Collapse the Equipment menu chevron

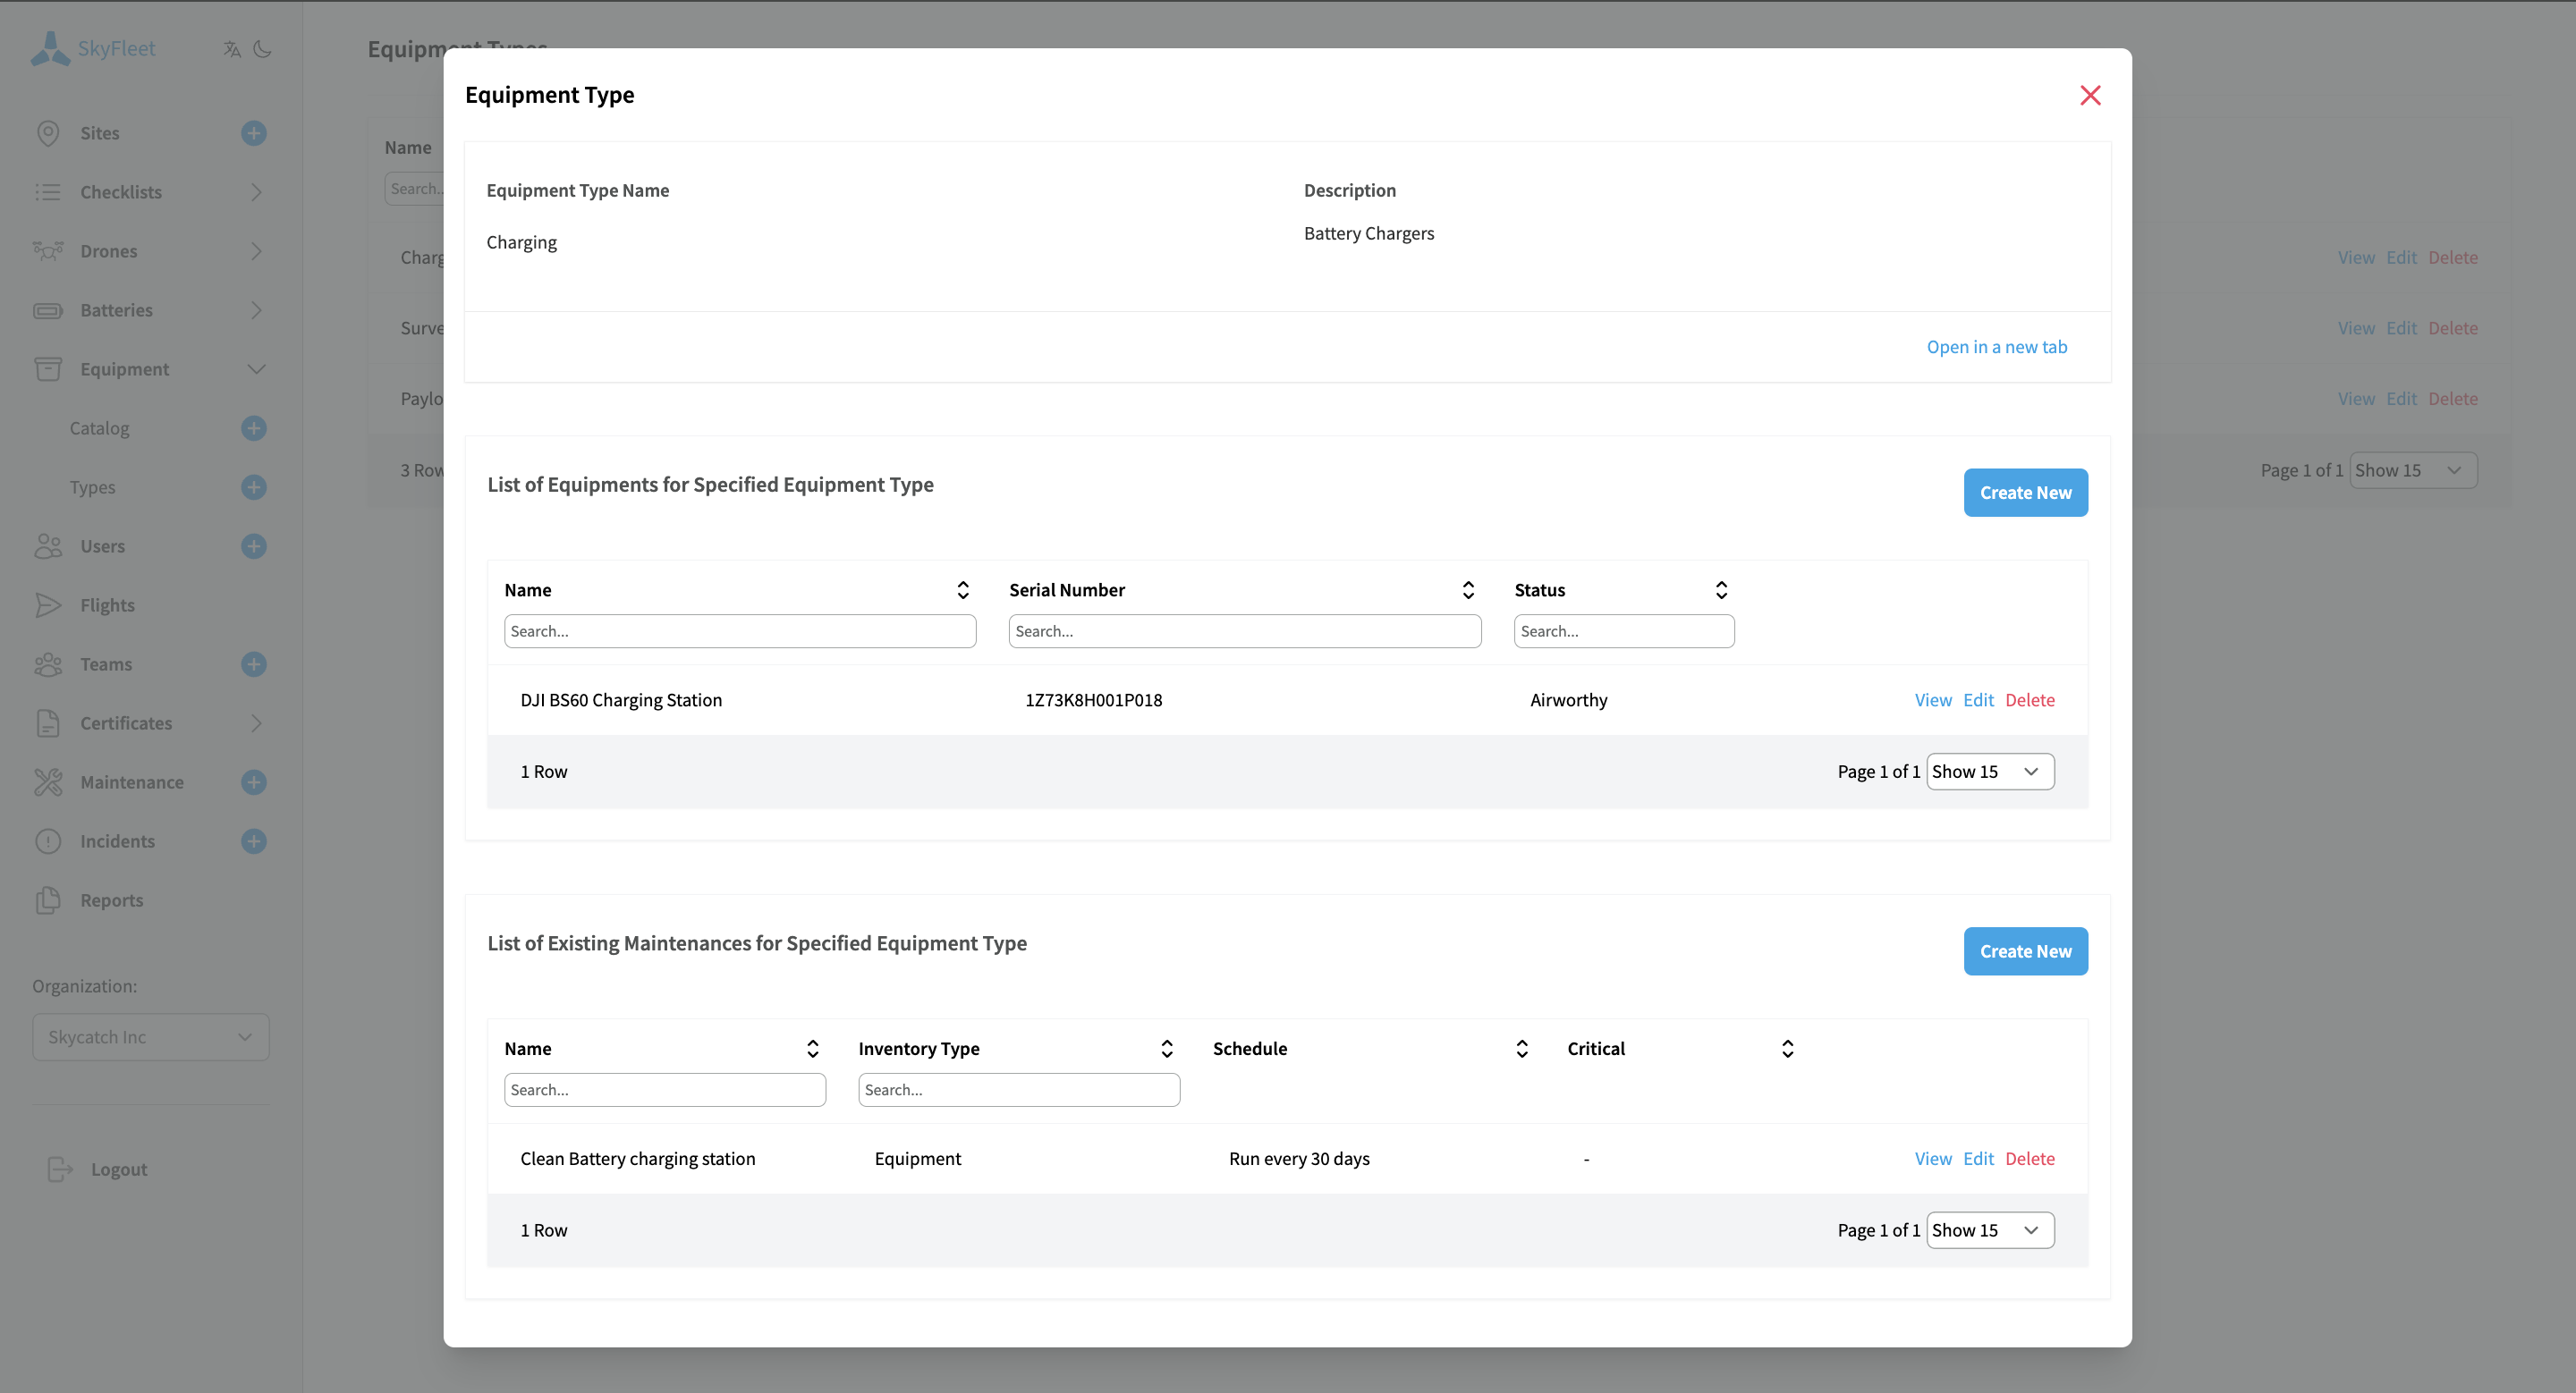click(x=256, y=368)
